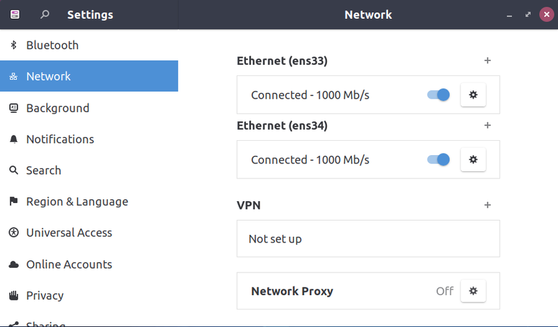The width and height of the screenshot is (558, 327).
Task: Open the Privacy settings panel
Action: [x=45, y=296]
